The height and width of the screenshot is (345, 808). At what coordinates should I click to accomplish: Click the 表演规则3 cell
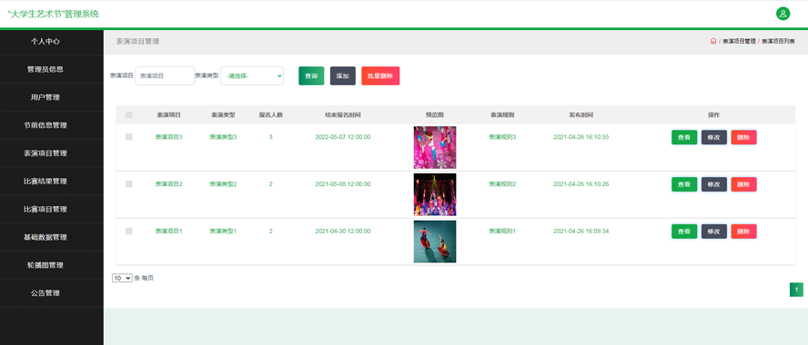(x=502, y=137)
